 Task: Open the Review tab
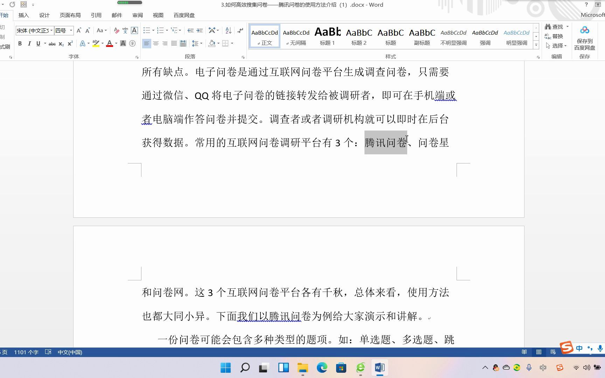pyautogui.click(x=138, y=15)
